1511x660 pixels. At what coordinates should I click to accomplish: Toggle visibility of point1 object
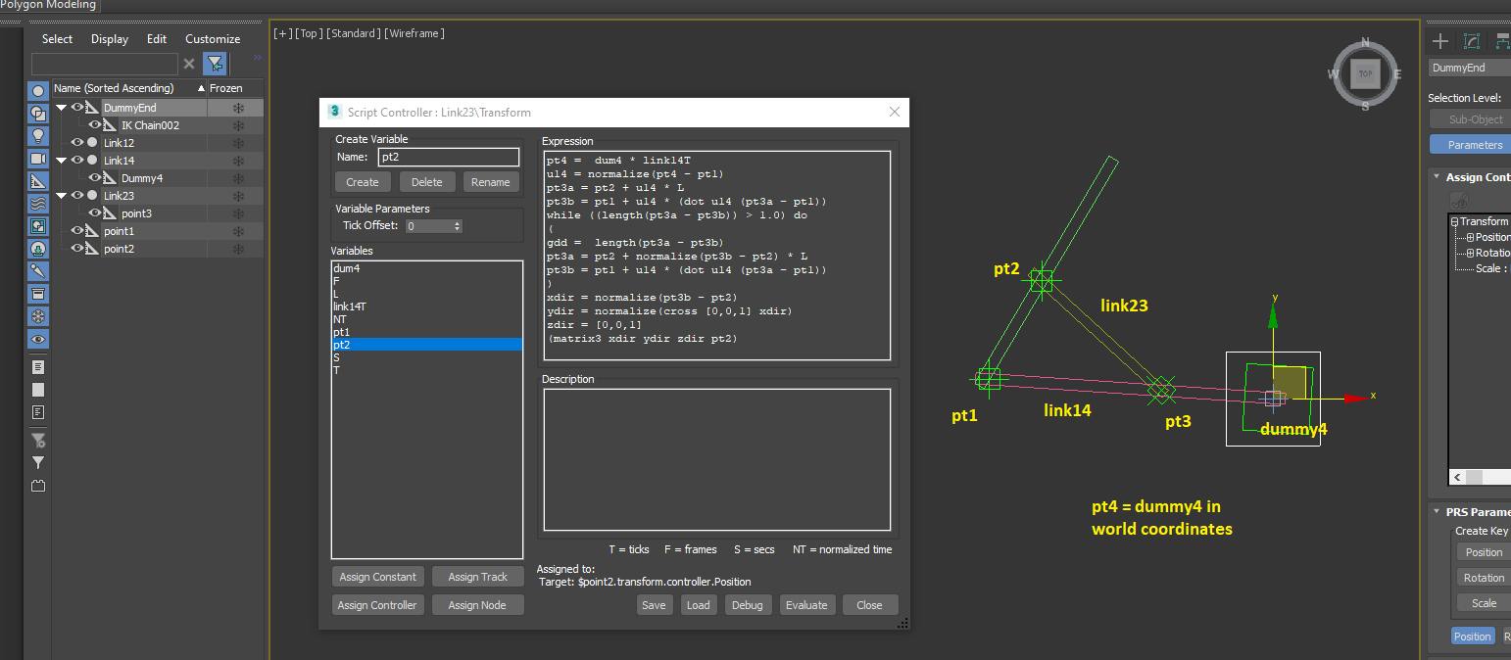tap(77, 231)
